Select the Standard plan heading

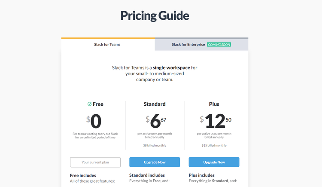coord(155,104)
